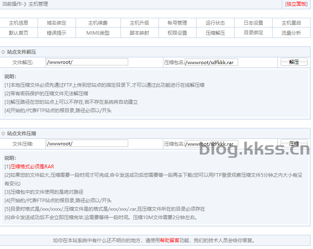
Task: Open the 默认首页 settings
Action: pos(19,33)
